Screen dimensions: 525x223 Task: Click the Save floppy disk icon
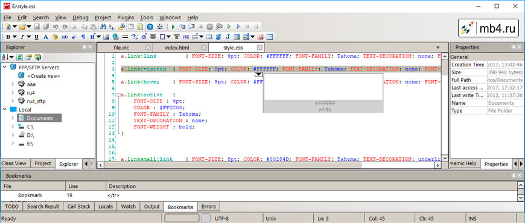(36, 27)
